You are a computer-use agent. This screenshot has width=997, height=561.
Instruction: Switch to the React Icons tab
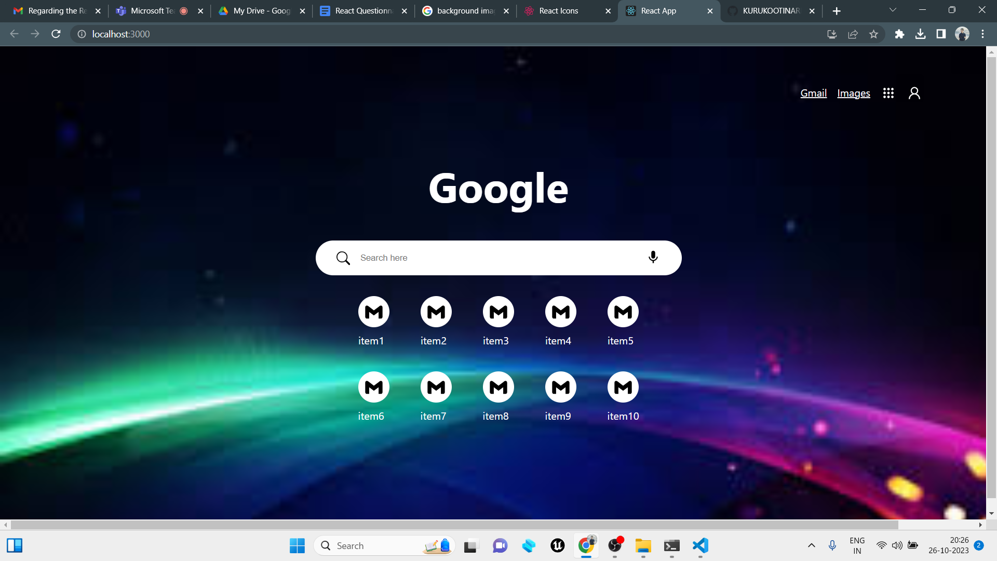pyautogui.click(x=560, y=10)
